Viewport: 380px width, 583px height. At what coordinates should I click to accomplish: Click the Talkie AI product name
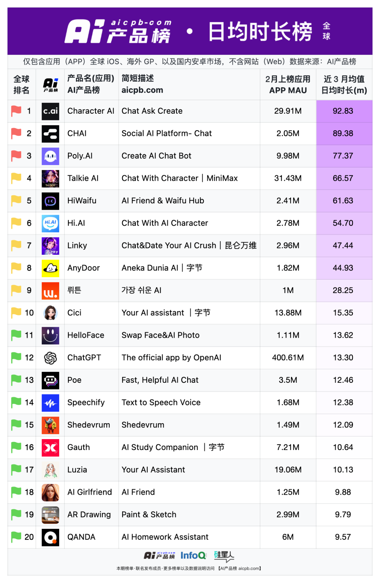click(83, 178)
